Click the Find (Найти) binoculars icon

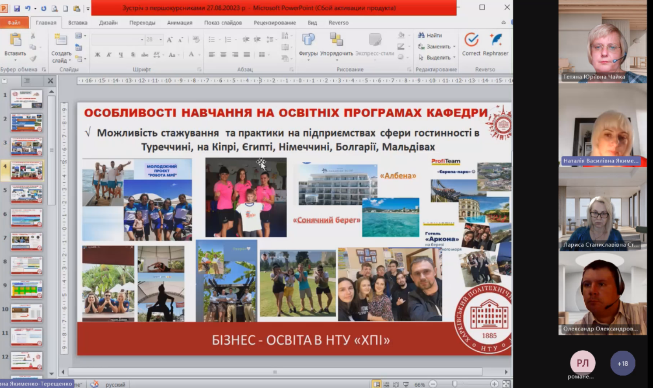click(422, 35)
